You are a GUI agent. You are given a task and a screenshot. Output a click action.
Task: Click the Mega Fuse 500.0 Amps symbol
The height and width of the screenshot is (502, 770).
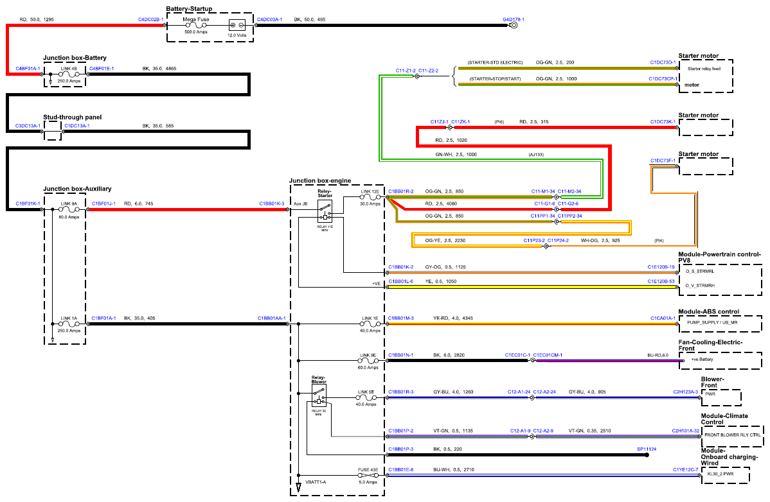[x=196, y=25]
